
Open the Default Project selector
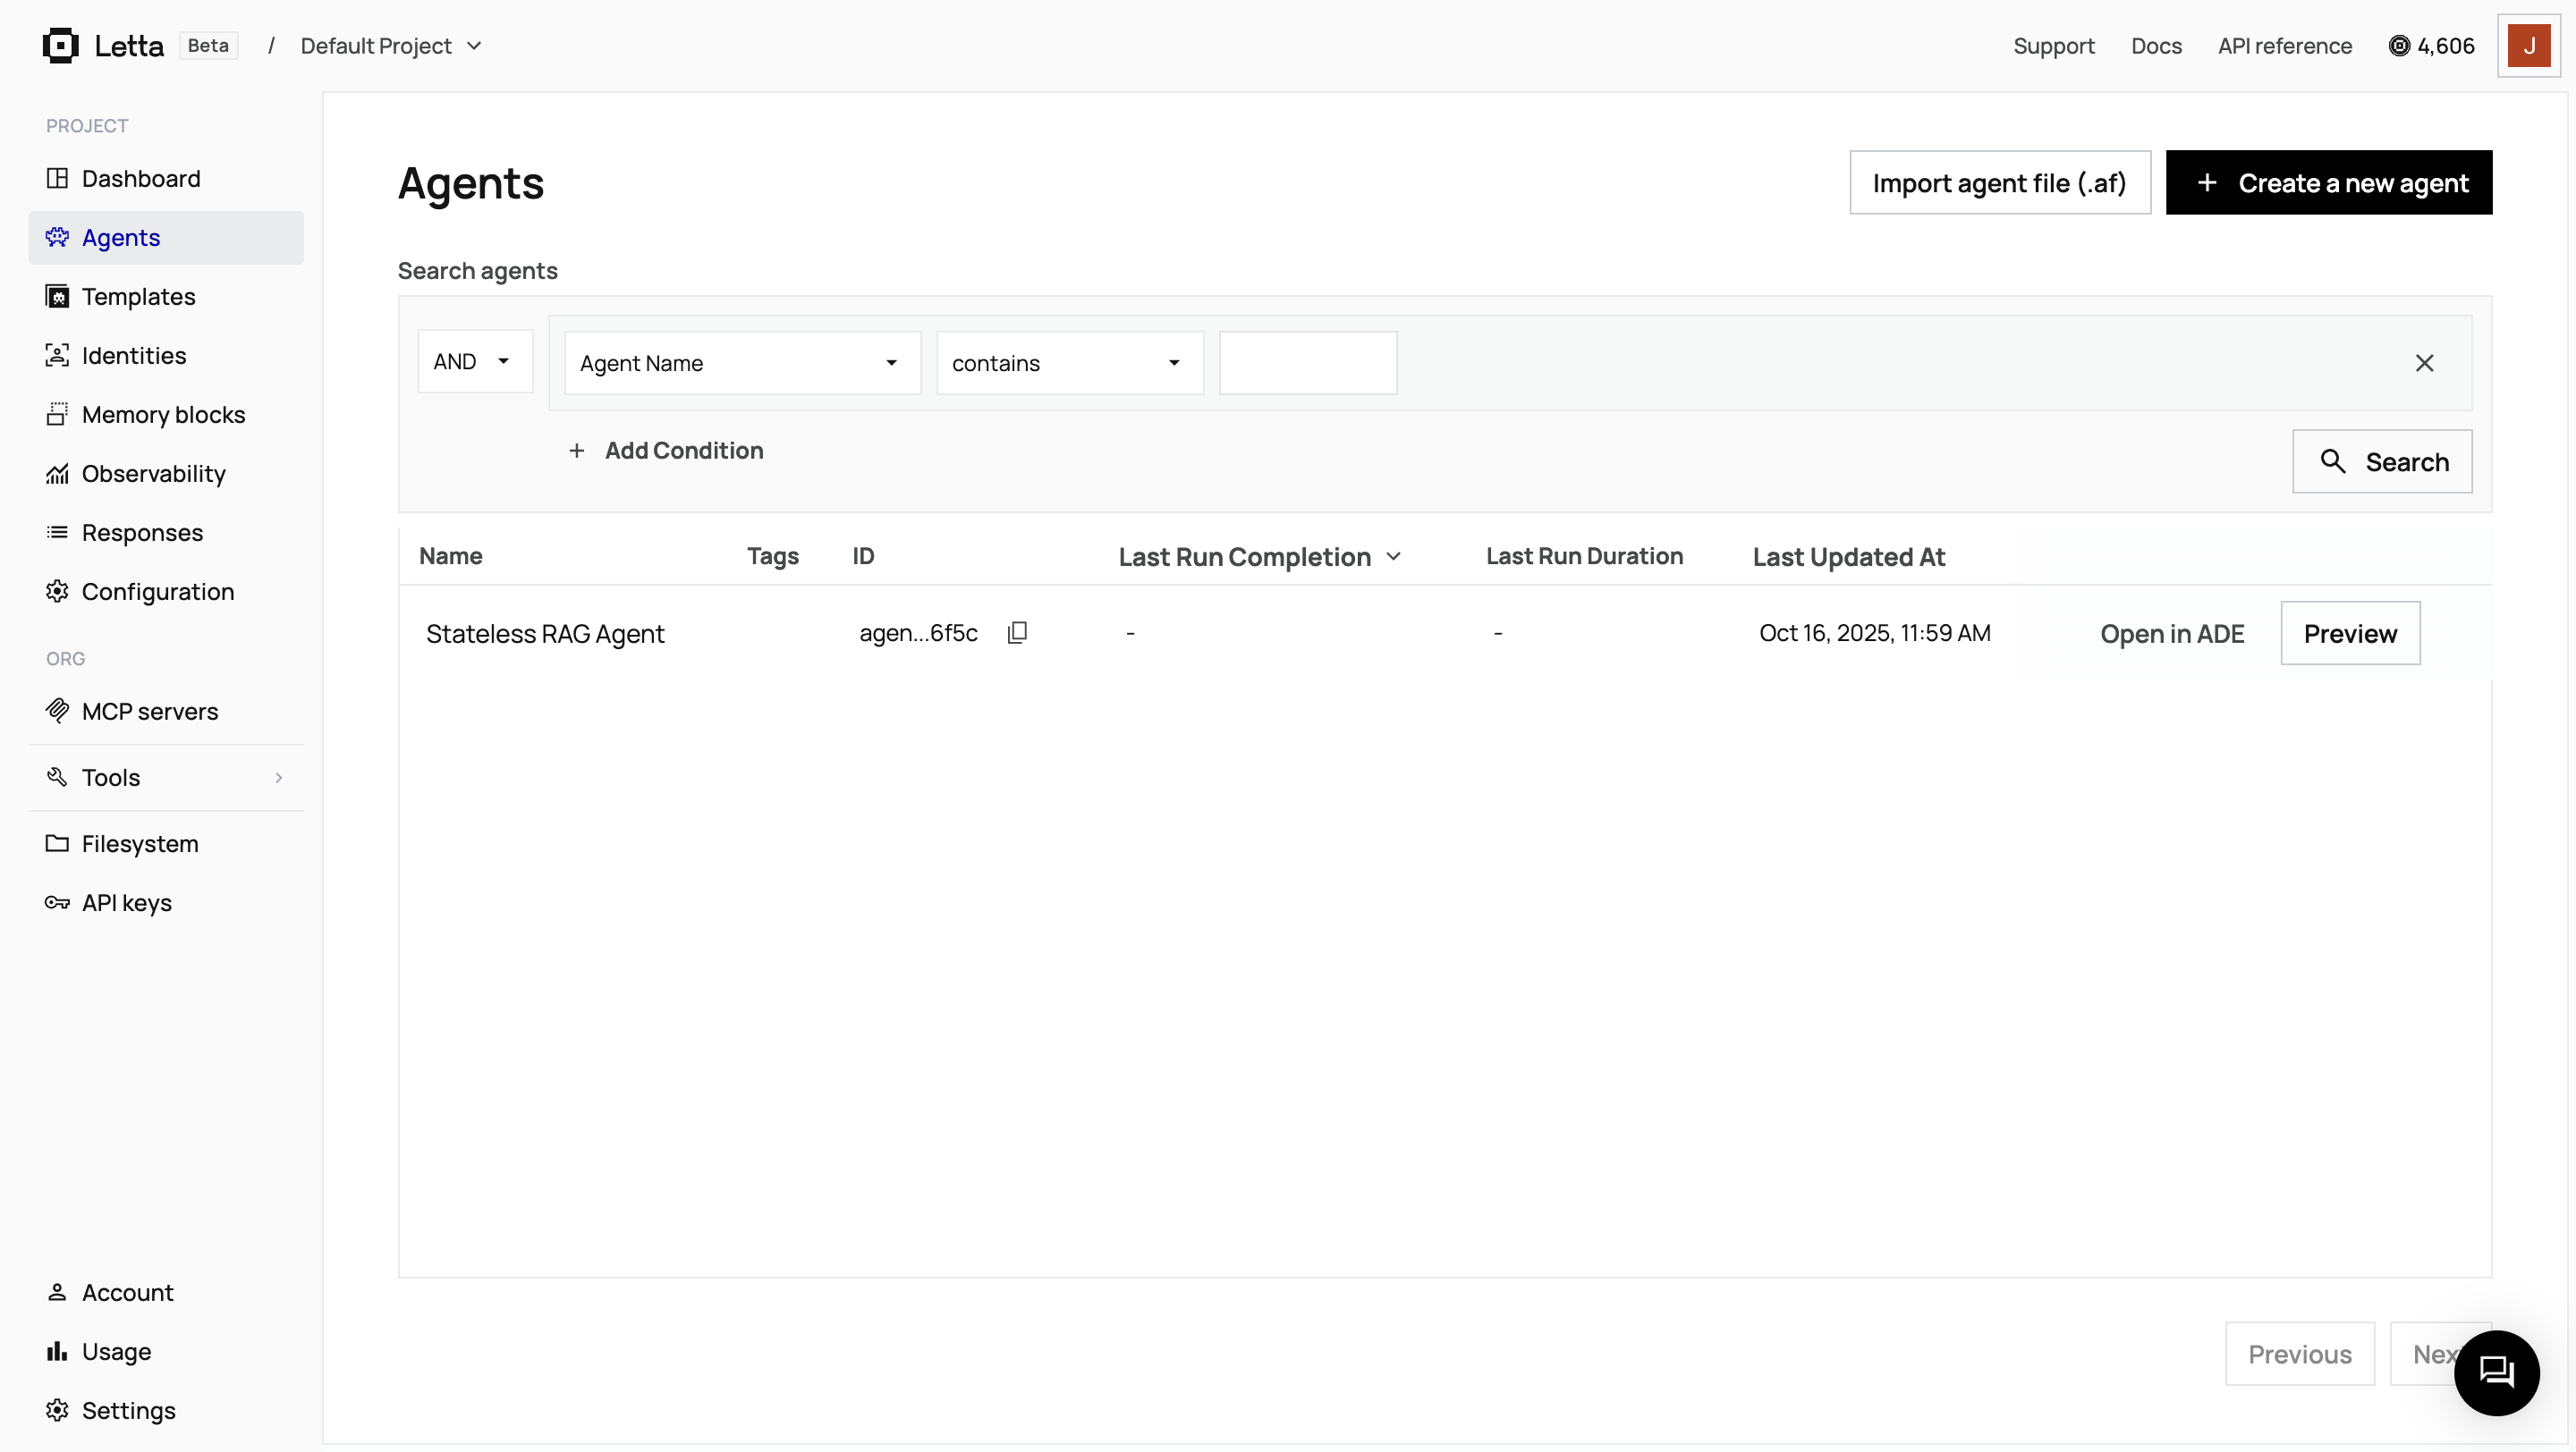pyautogui.click(x=391, y=45)
